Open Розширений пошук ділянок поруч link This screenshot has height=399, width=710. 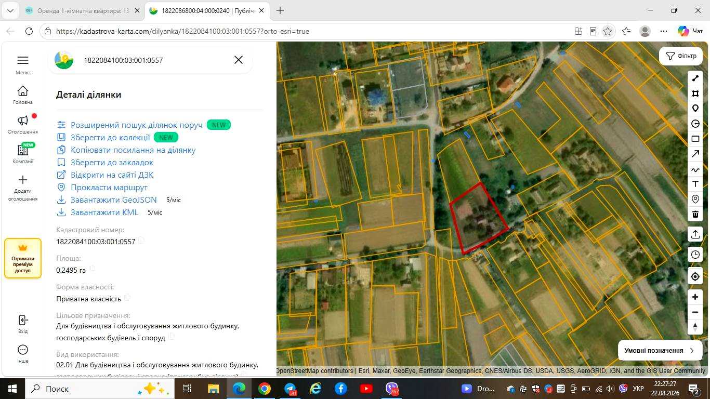click(137, 125)
